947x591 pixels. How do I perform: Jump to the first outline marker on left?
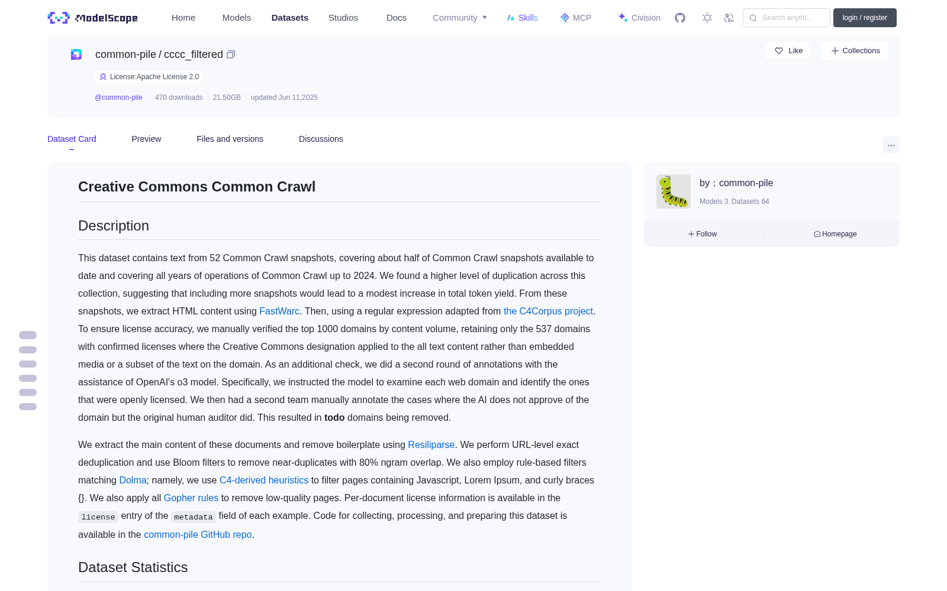(x=28, y=335)
